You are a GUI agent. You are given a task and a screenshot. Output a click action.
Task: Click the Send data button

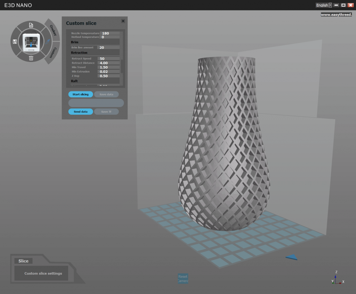click(80, 112)
